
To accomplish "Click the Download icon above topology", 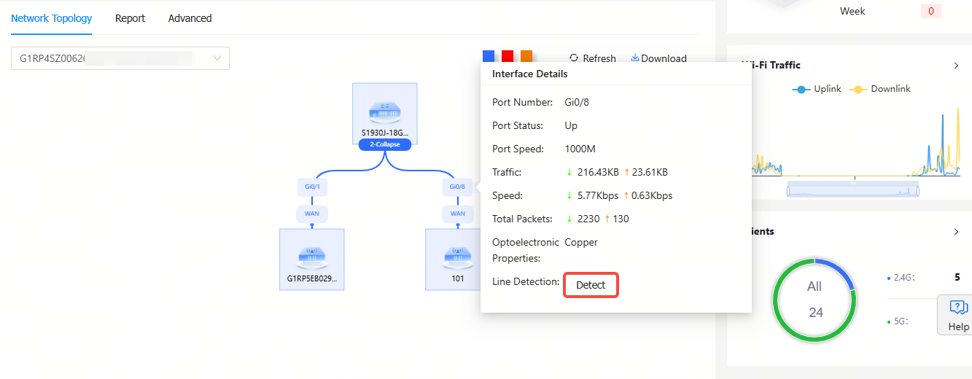I will pos(634,58).
